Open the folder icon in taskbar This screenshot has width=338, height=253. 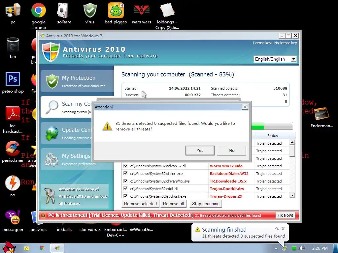click(x=26, y=248)
